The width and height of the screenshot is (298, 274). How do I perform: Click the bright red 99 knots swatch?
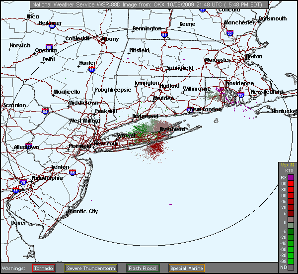click(291, 184)
